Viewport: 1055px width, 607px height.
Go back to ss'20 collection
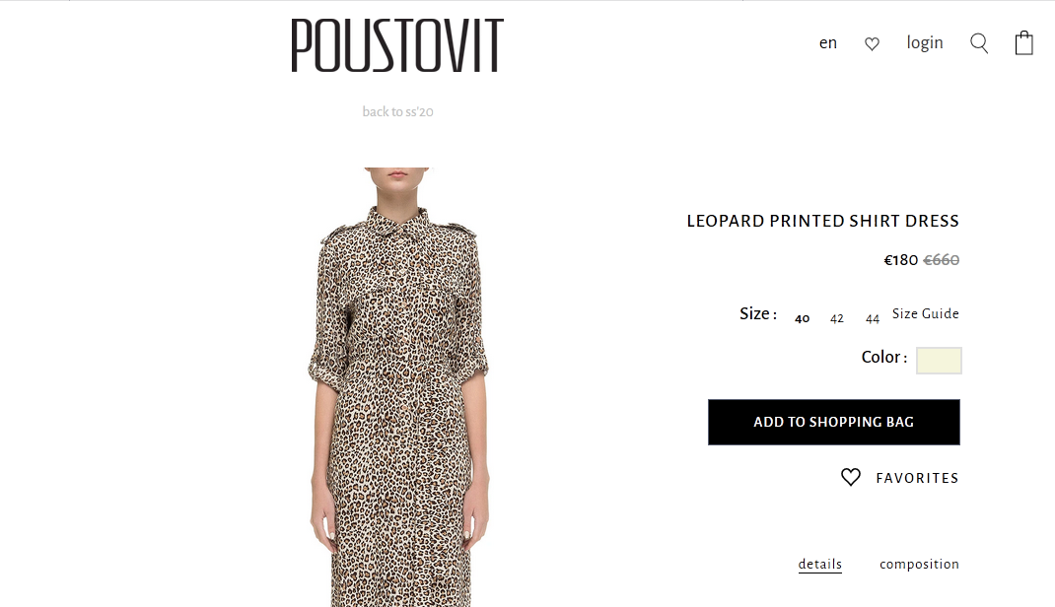(x=397, y=111)
